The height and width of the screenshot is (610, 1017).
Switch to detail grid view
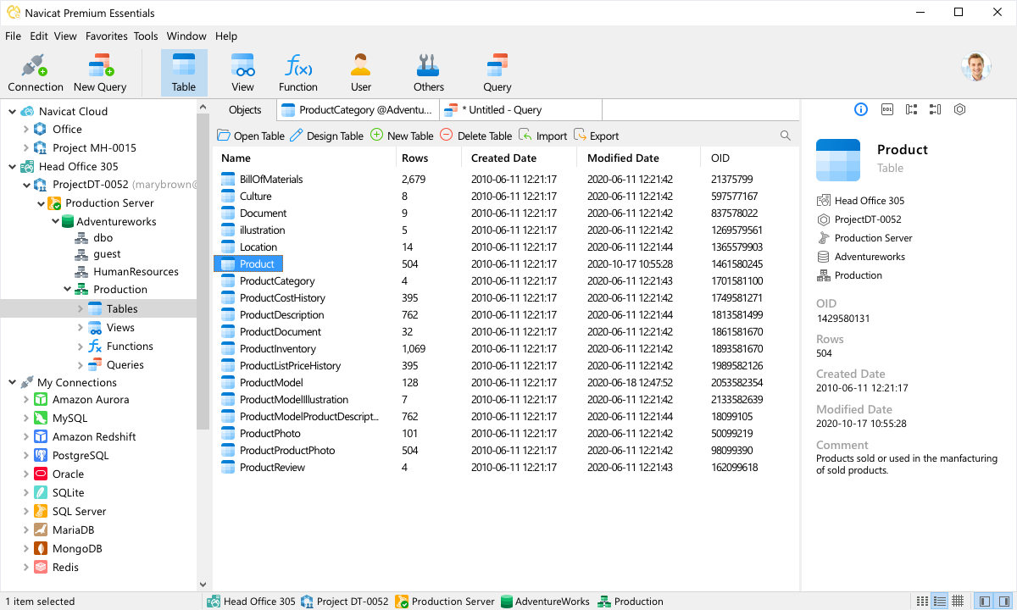tap(958, 601)
